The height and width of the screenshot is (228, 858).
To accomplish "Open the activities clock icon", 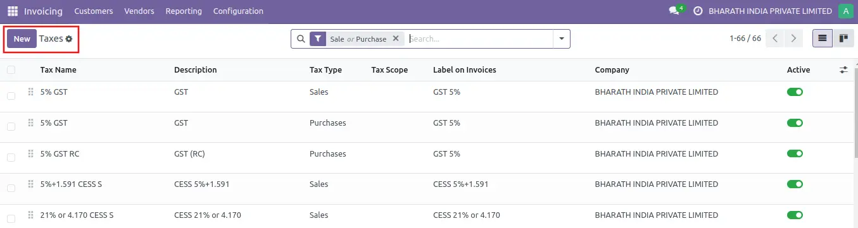I will click(698, 11).
